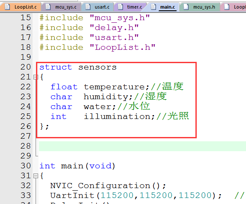Click the file icon on mcu_sys.h tab

[186, 7]
